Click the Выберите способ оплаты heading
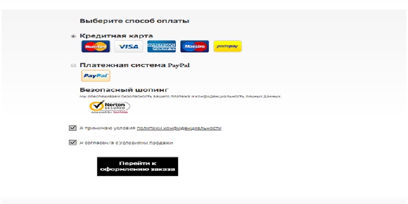408x204 pixels. click(x=134, y=21)
